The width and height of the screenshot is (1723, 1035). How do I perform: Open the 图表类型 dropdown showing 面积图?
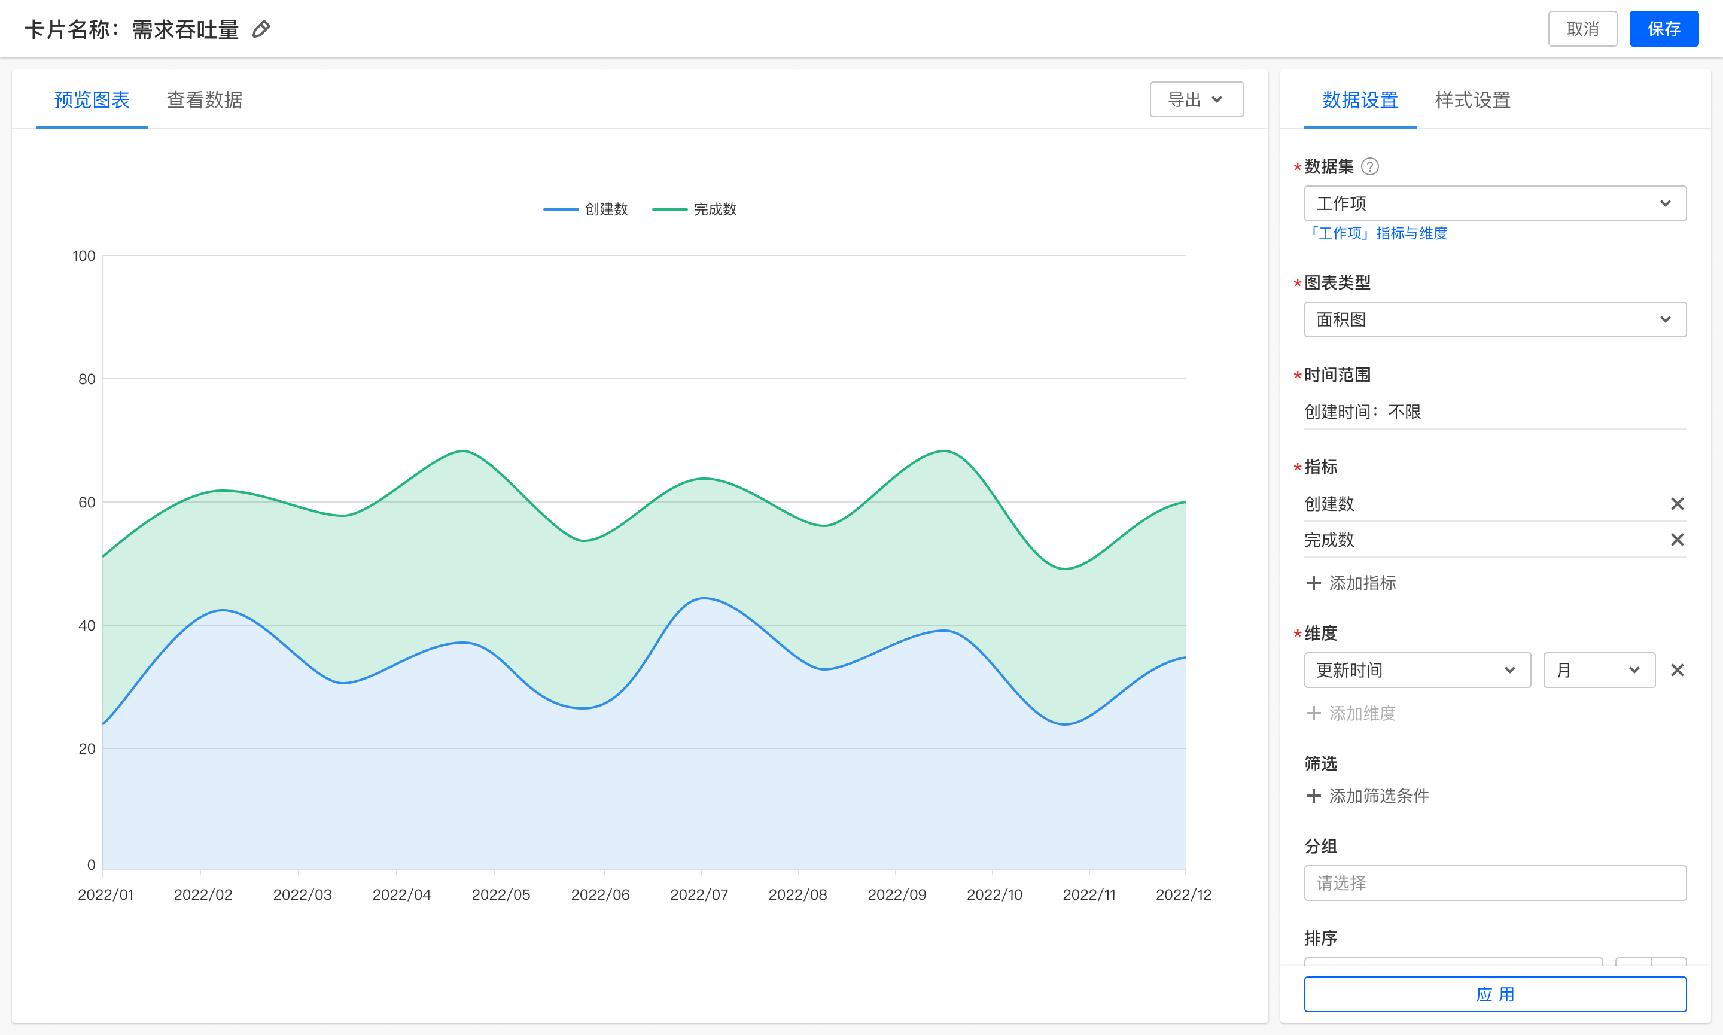pyautogui.click(x=1494, y=320)
